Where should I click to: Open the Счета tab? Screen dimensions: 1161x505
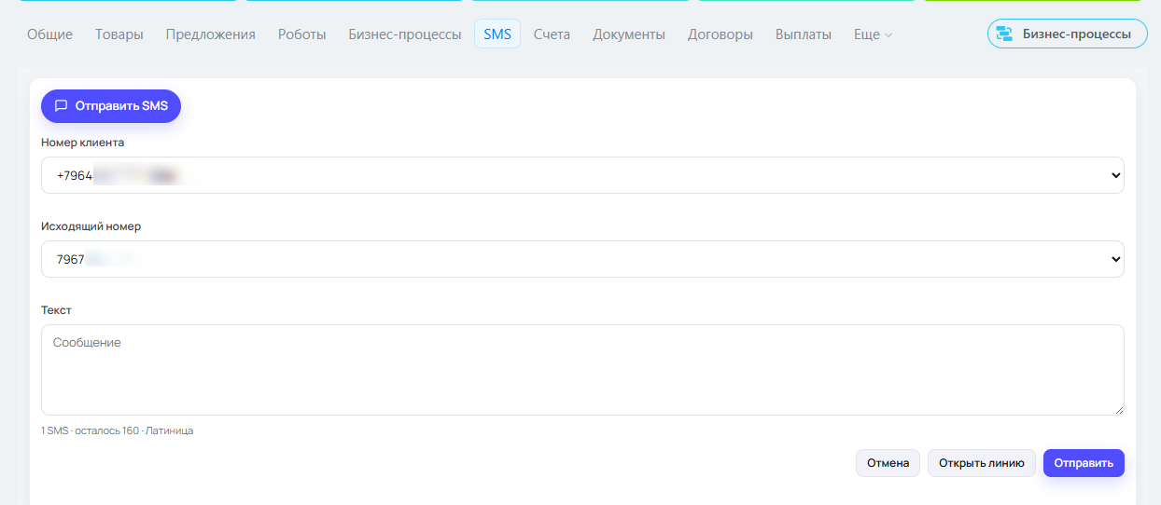tap(552, 34)
